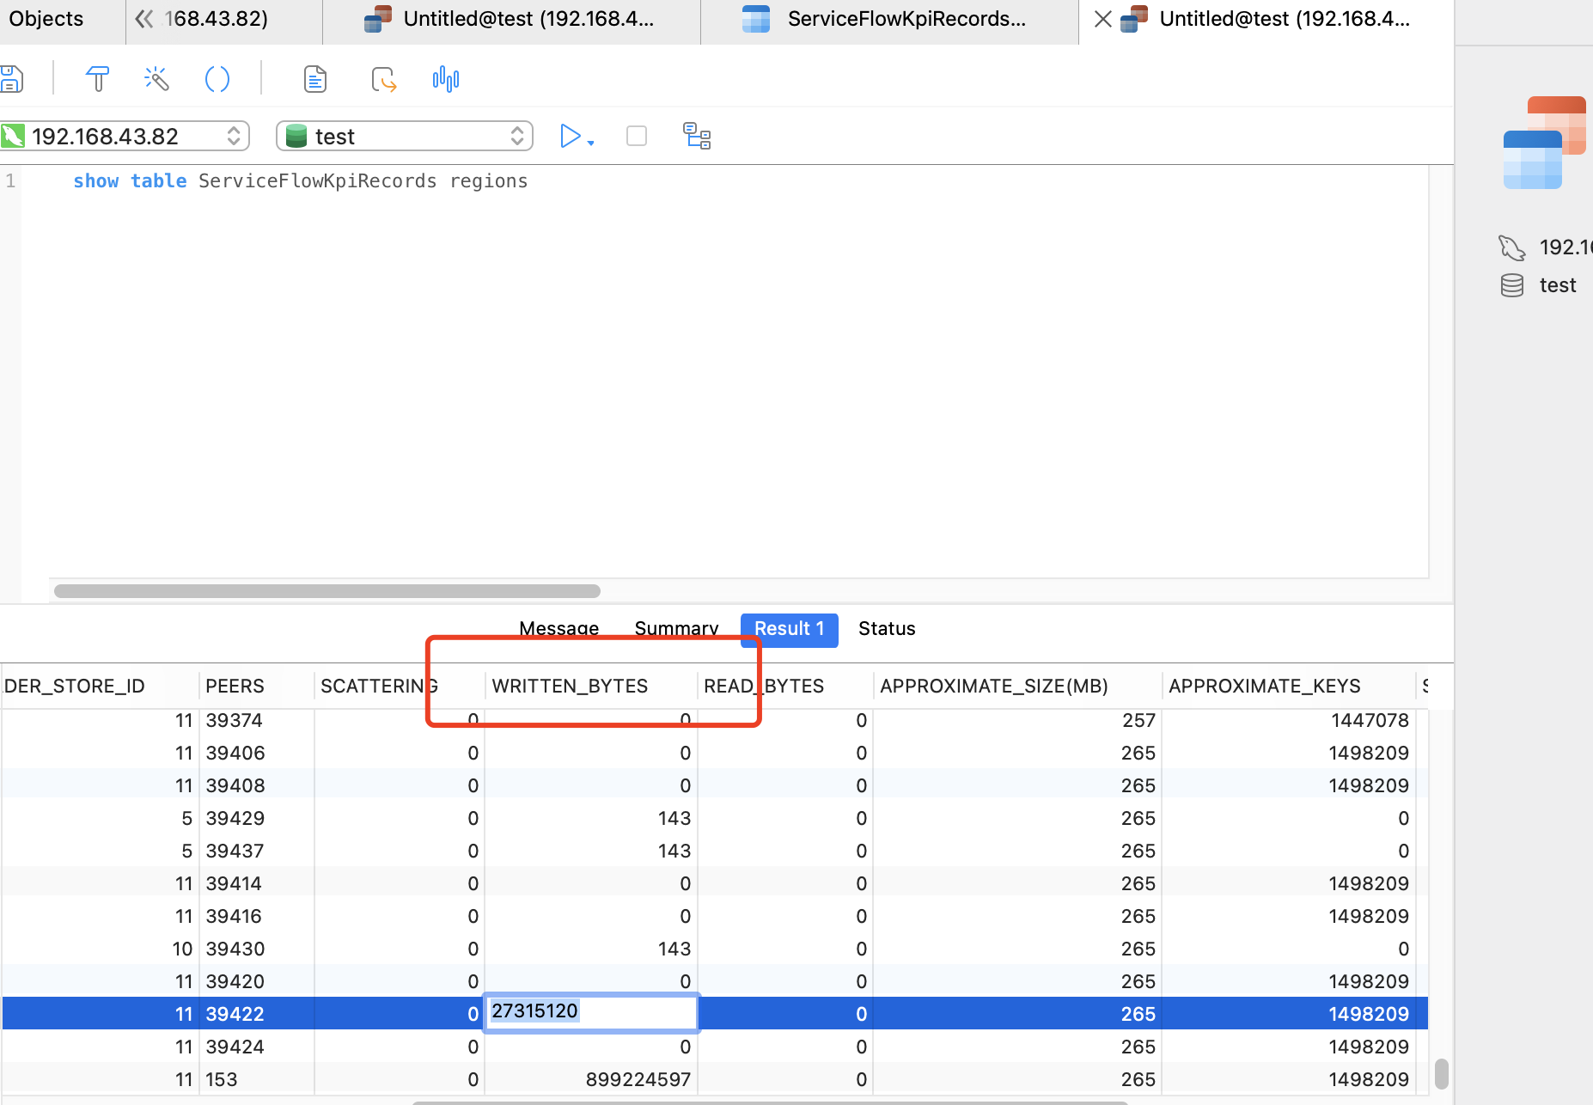Open the test database dropdown
Viewport: 1593px width, 1105px height.
(x=405, y=136)
